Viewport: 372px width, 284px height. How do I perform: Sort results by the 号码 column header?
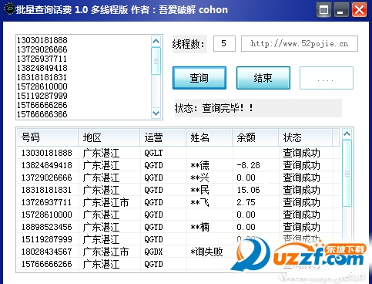[x=48, y=137]
